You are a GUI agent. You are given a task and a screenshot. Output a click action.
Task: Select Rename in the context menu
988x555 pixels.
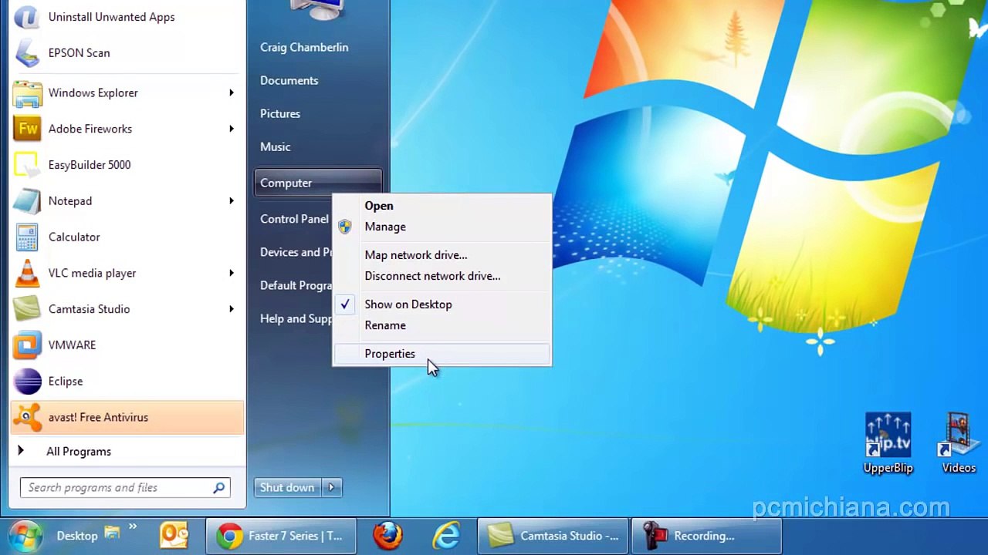385,325
